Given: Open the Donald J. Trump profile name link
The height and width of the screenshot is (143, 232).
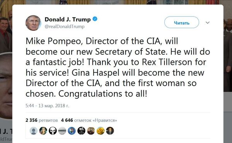Looking at the screenshot, I should pyautogui.click(x=68, y=19).
